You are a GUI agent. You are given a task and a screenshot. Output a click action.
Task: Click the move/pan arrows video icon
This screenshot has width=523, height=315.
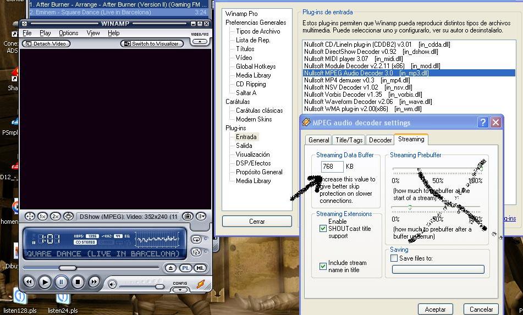(x=30, y=217)
